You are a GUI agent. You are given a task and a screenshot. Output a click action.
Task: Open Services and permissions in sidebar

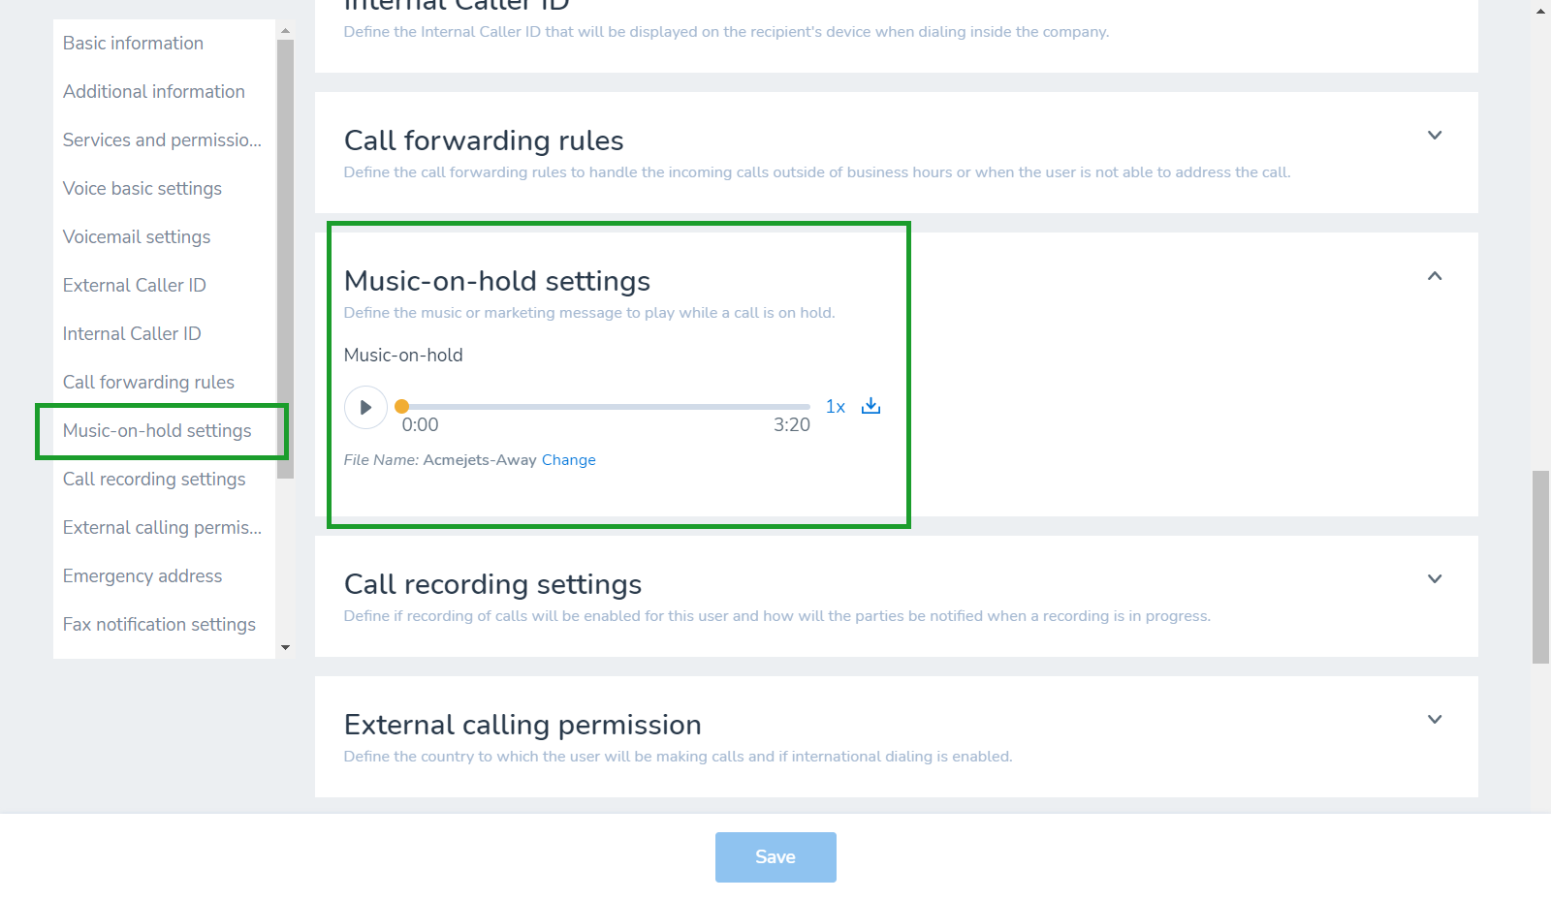click(162, 140)
